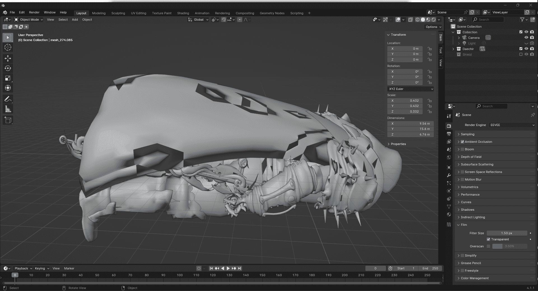Expand the Daechir collection in outliner

click(453, 49)
